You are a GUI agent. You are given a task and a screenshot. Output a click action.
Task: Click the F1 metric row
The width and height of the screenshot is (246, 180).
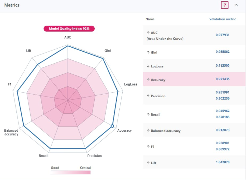(x=194, y=146)
